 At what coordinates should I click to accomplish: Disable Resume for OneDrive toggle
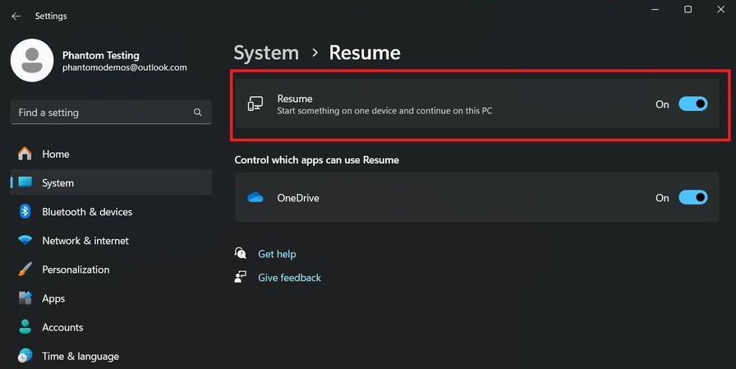[x=692, y=198]
